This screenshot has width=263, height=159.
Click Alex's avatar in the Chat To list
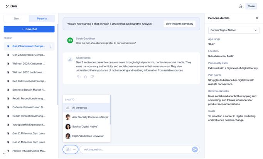[x=68, y=117]
